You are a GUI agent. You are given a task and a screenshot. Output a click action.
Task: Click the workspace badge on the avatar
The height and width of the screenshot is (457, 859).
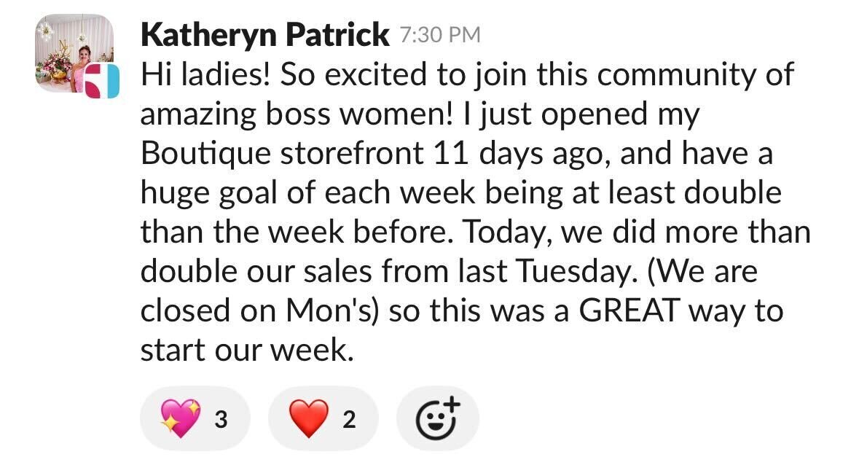coord(102,81)
